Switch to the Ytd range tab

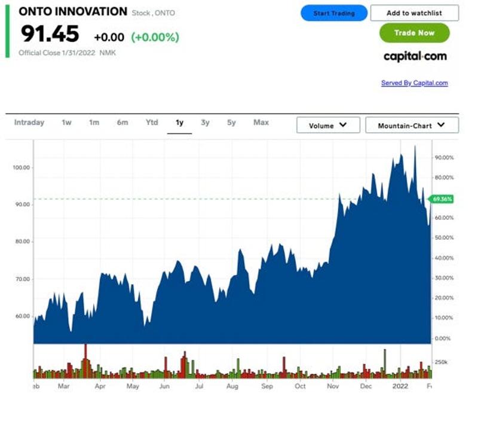tap(152, 123)
